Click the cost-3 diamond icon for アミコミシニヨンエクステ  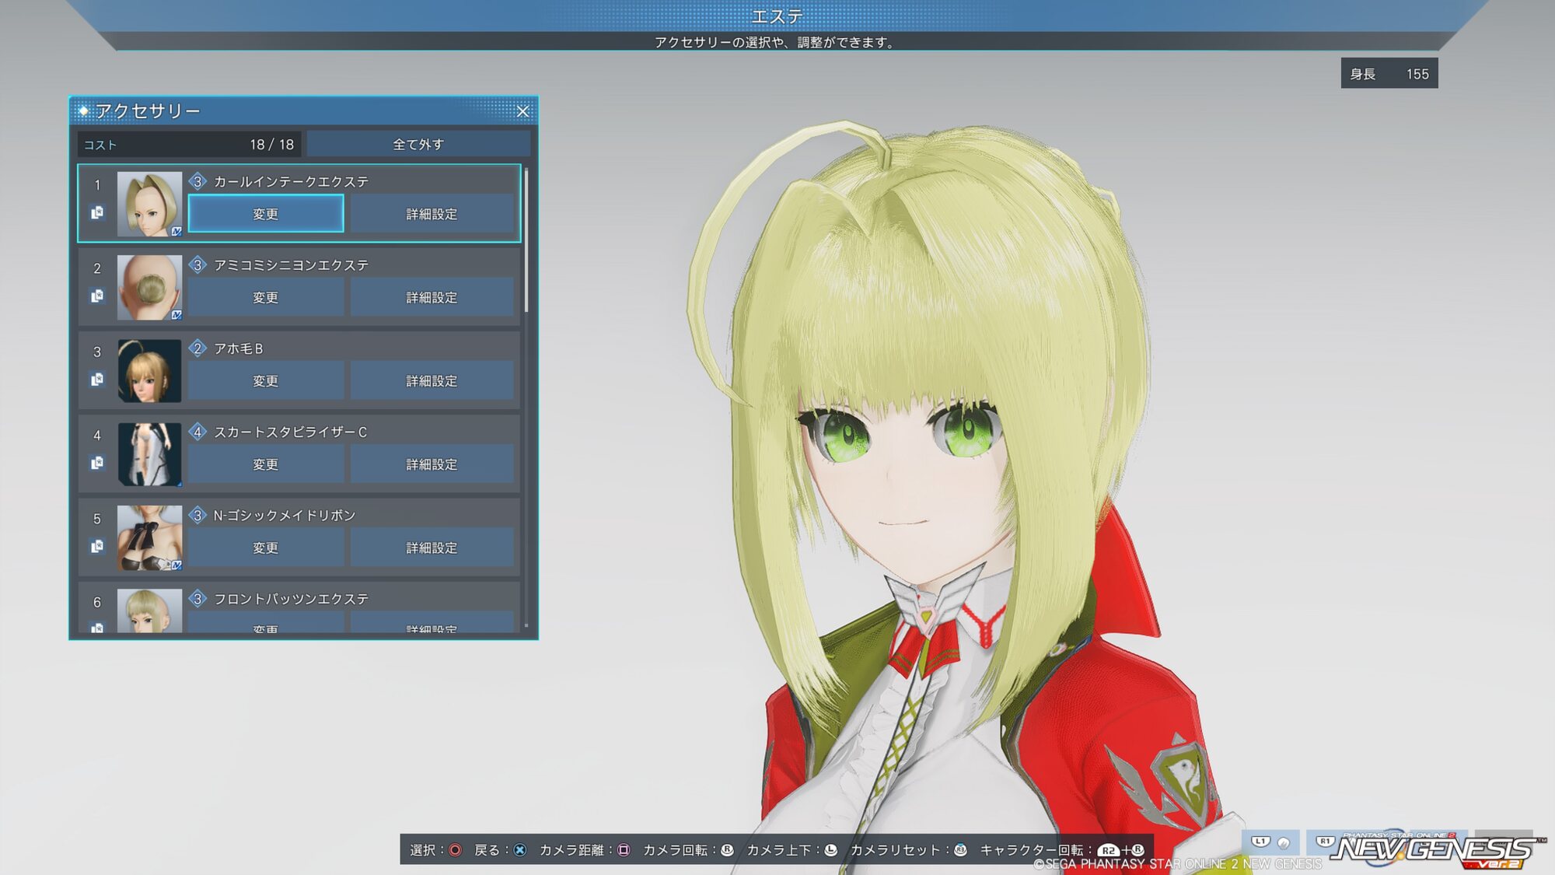coord(197,264)
